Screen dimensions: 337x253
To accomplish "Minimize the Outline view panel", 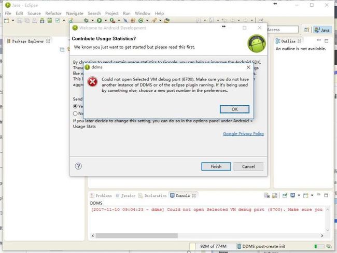I will point(319,40).
